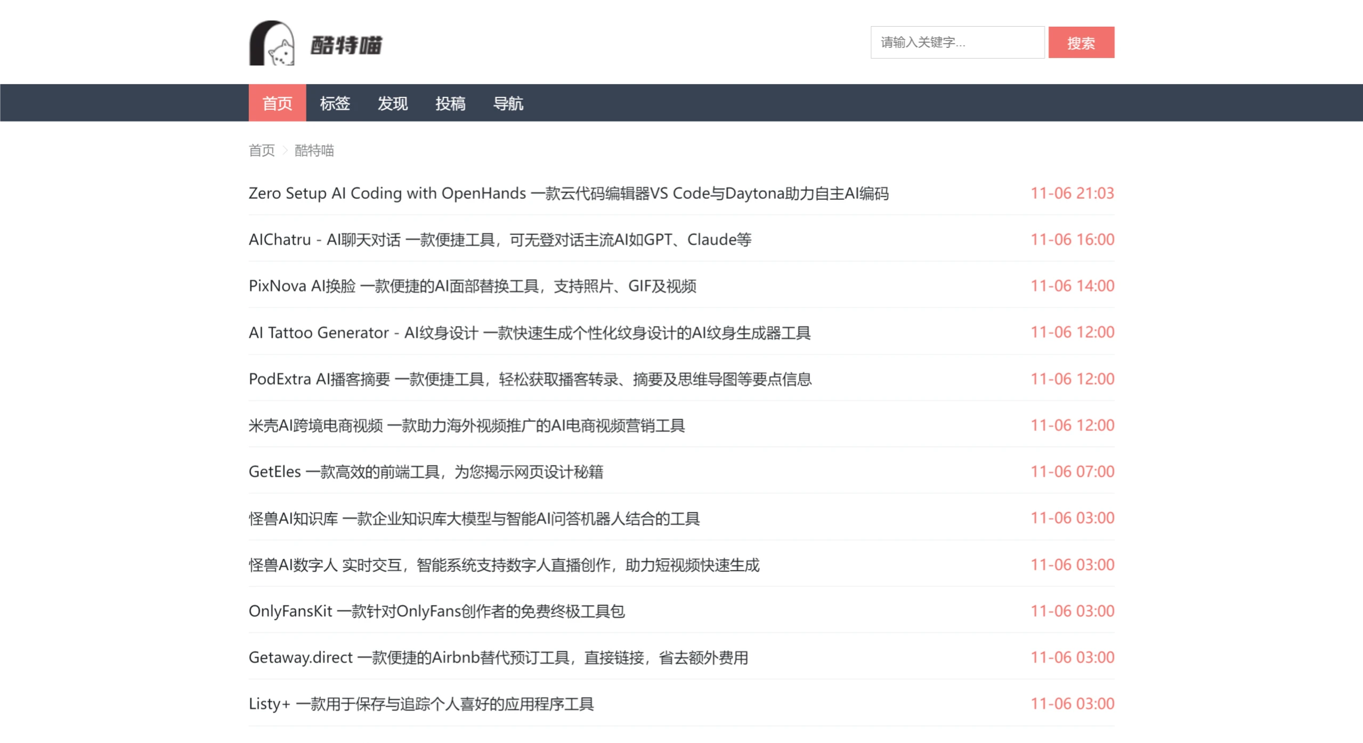This screenshot has height=743, width=1363.
Task: Click the keyword search input field
Action: tap(956, 42)
